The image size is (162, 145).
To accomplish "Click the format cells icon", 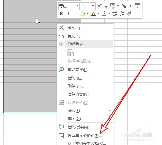I will coord(61,135).
